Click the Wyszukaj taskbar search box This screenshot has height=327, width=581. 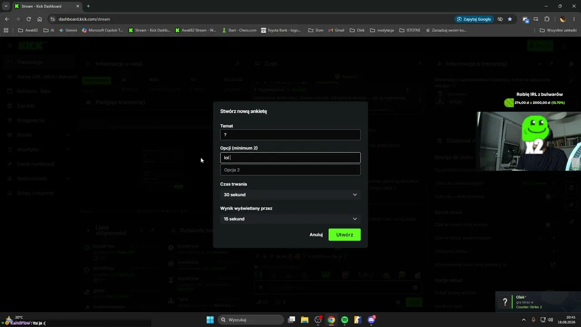[250, 320]
